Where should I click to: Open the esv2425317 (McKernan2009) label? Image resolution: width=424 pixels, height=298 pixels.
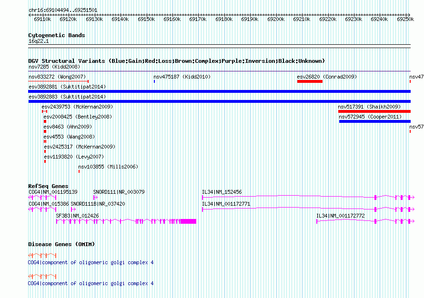[x=80, y=147]
